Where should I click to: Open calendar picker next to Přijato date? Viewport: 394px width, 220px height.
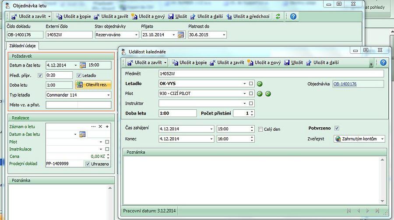[181, 35]
